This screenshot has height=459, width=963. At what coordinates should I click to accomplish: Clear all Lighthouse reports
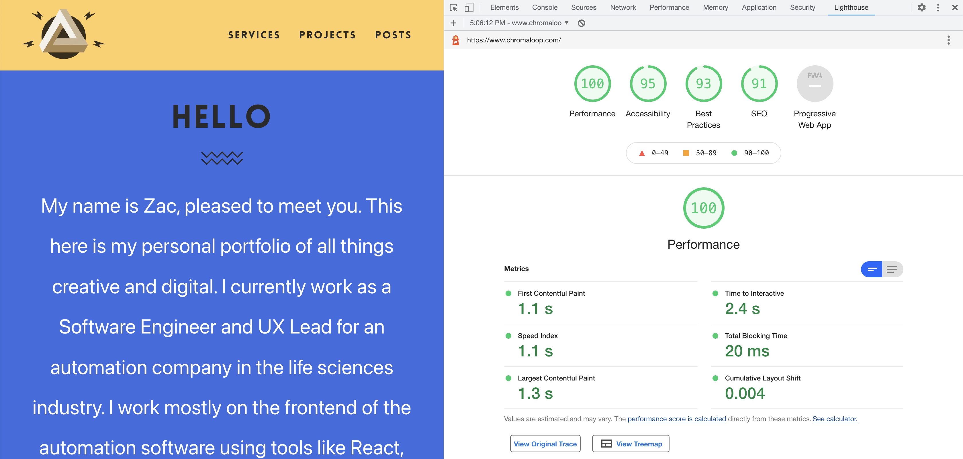[582, 23]
